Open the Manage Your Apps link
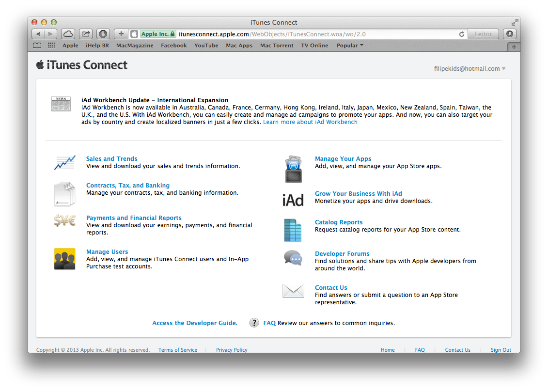548x391 pixels. coord(343,158)
